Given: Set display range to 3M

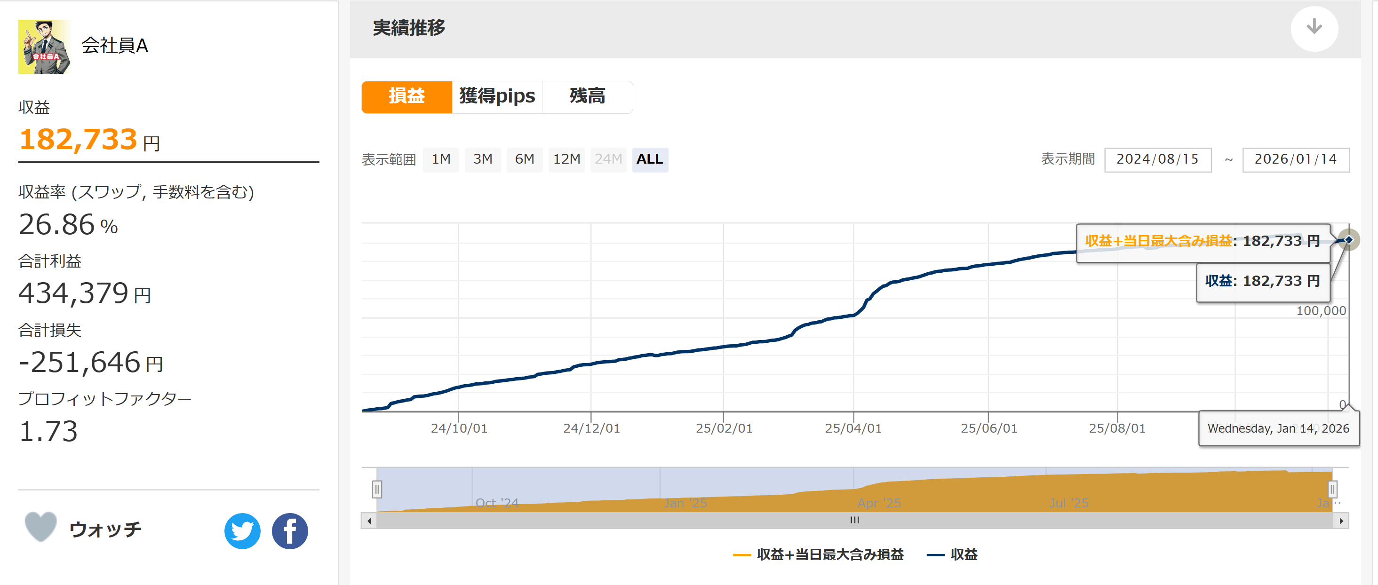Looking at the screenshot, I should pyautogui.click(x=483, y=159).
